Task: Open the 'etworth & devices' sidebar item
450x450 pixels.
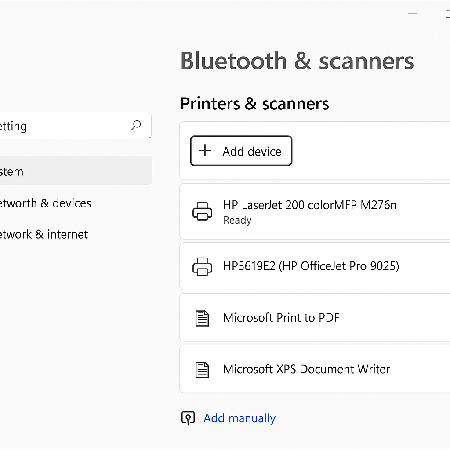Action: coord(46,203)
